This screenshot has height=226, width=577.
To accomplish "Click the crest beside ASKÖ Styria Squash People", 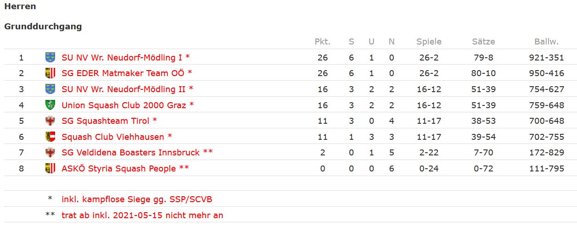I will pos(50,168).
